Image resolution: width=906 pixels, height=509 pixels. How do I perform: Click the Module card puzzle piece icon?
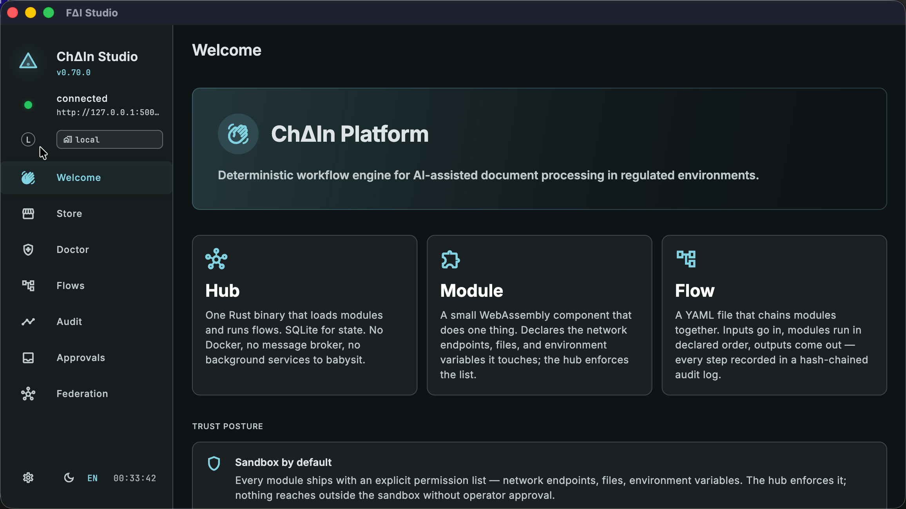pos(451,259)
